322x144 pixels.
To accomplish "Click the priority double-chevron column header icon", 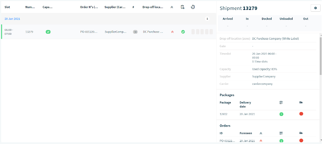I will coord(172,7).
